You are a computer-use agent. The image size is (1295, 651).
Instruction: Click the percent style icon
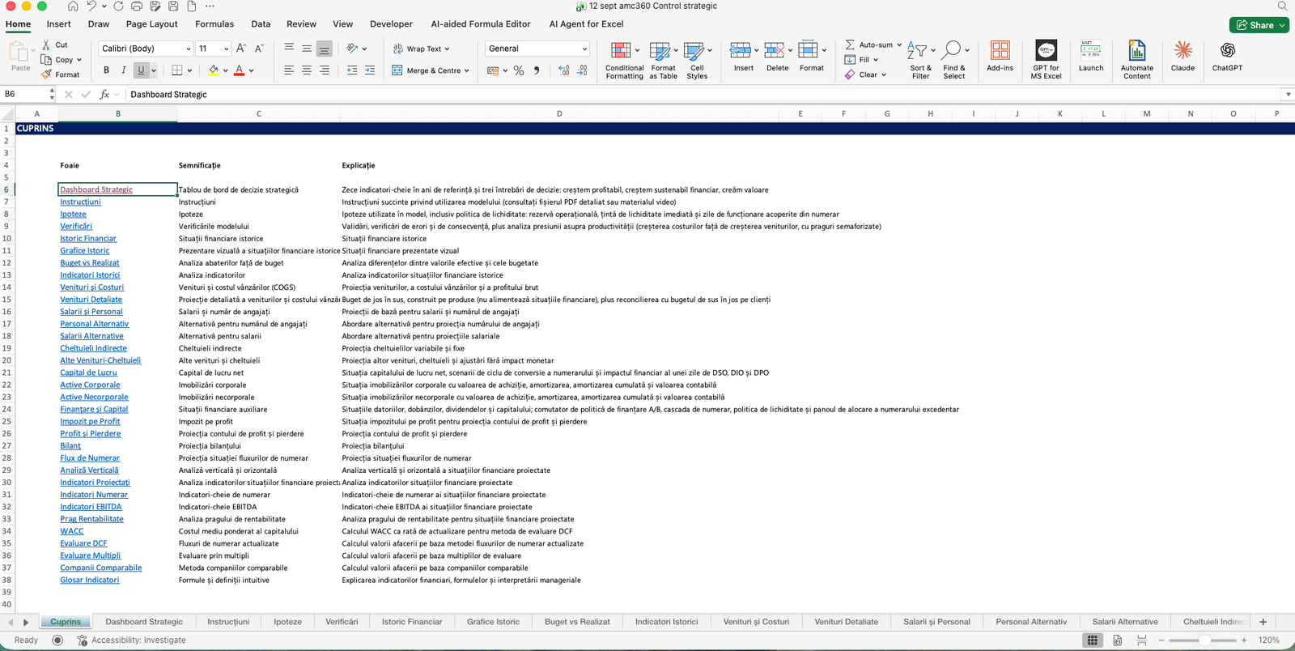[x=519, y=70]
